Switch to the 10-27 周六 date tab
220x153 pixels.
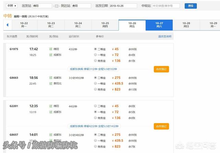[159, 25]
